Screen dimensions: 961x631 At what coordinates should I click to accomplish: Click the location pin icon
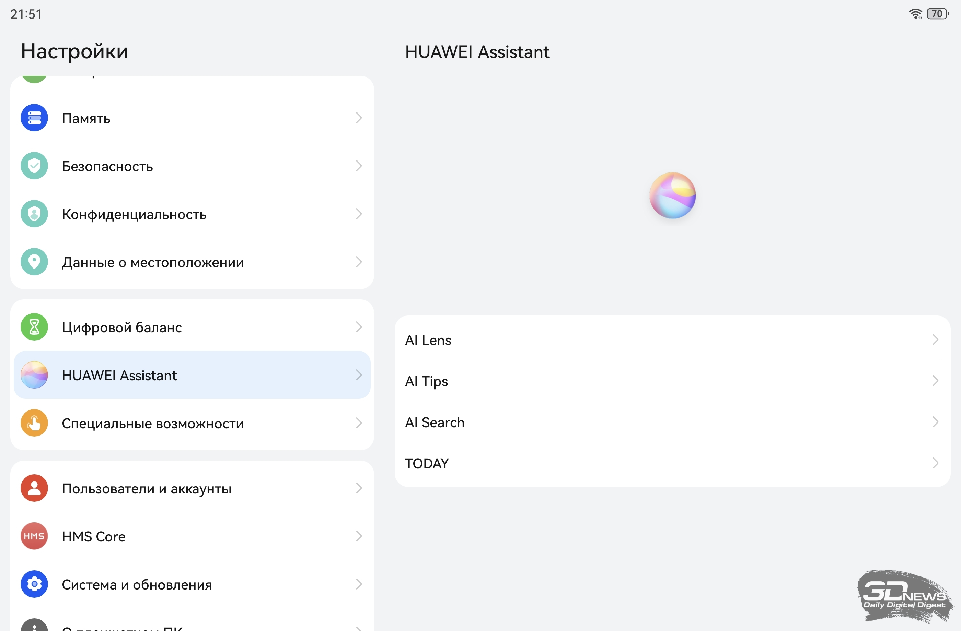pos(34,262)
